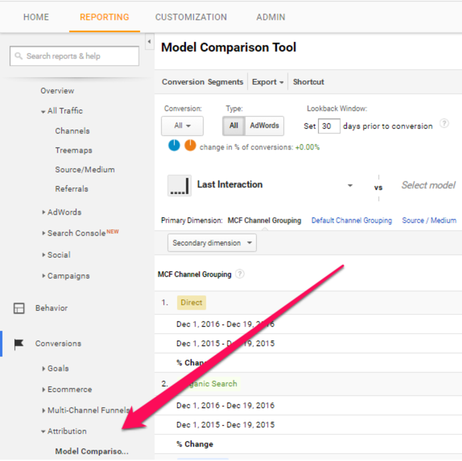Click the orange pie chart icon

coord(190,145)
